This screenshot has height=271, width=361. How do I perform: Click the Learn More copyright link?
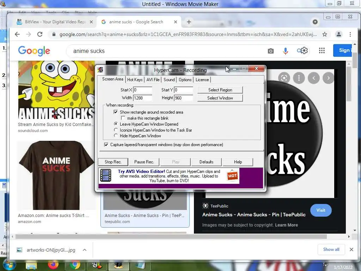[x=286, y=225]
